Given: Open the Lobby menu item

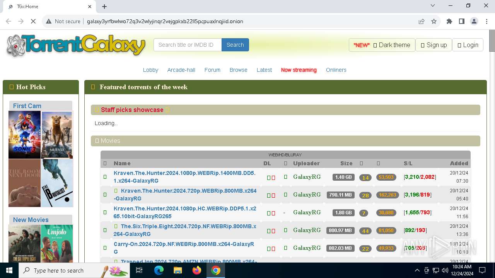Looking at the screenshot, I should tap(150, 70).
